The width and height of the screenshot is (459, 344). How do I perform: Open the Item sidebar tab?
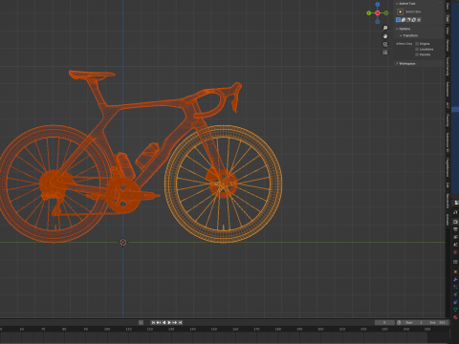[448, 6]
